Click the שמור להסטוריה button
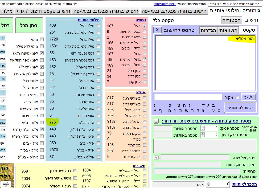263x188 pixels. (x=240, y=108)
